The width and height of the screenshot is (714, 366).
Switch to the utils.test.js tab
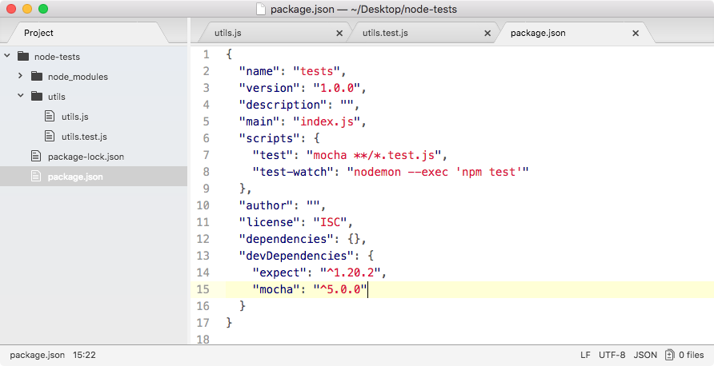tap(385, 34)
